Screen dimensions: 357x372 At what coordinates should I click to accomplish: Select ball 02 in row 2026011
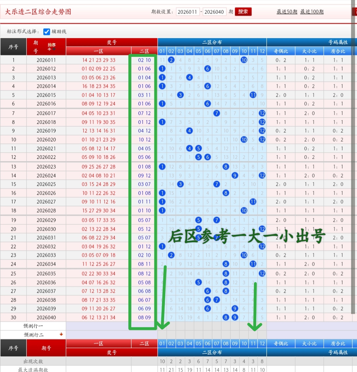[171, 60]
